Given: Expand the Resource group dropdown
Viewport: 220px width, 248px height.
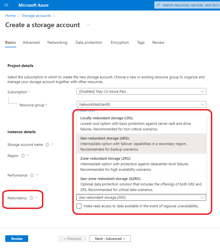Looking at the screenshot, I should tap(141, 105).
